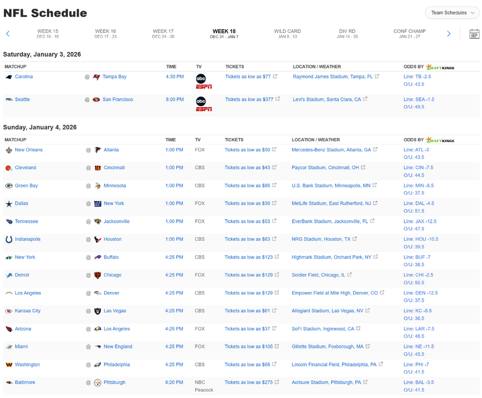The width and height of the screenshot is (482, 398).
Task: Open external link icon beside SoFi Stadium
Action: [358, 328]
